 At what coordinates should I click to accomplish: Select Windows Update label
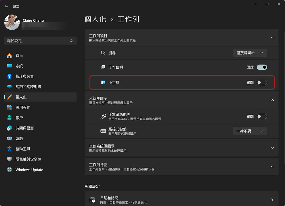coord(29,170)
